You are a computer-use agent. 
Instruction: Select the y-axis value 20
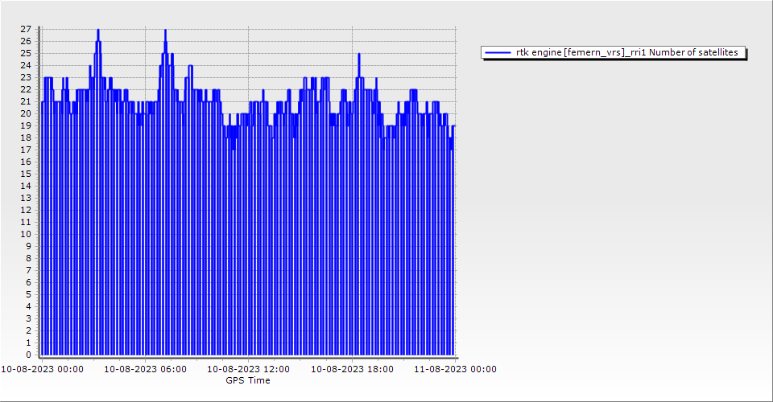pos(27,113)
